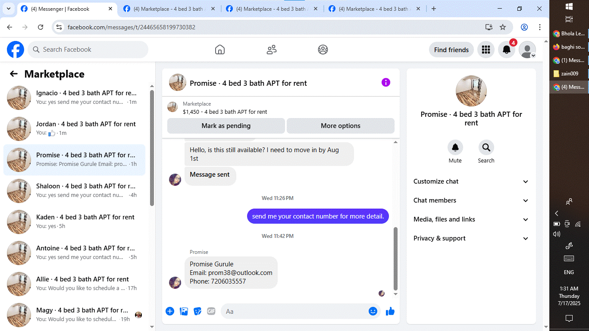Image resolution: width=589 pixels, height=331 pixels.
Task: Choose a sticker in the composer
Action: point(197,311)
